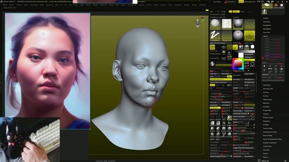Toggle the Mrgb mode button
The width and height of the screenshot is (289, 162).
coord(224,12)
